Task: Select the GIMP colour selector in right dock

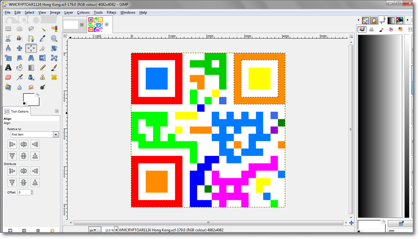Action: point(362,30)
